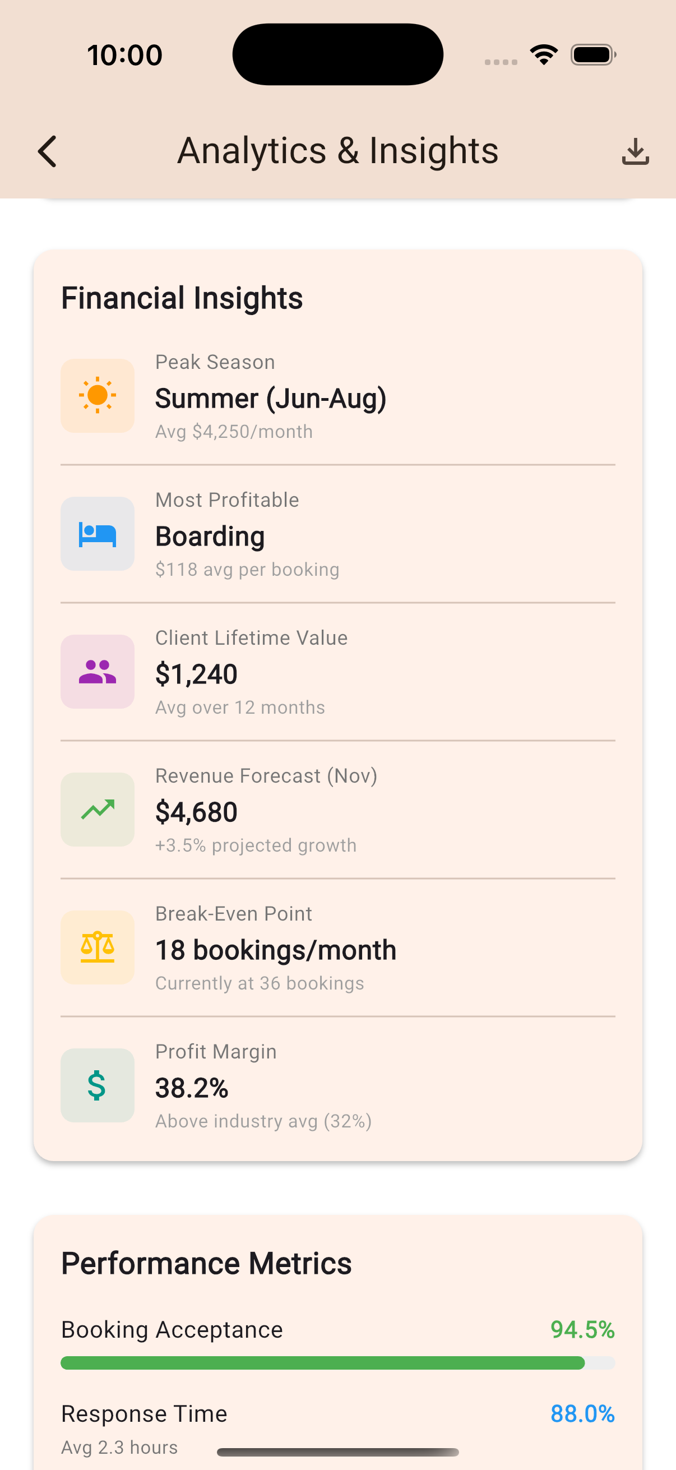Tap the purple people Client Lifetime icon

tap(98, 672)
